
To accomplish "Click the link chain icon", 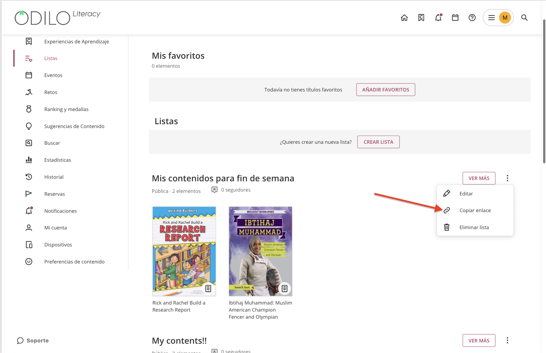I will (x=447, y=210).
